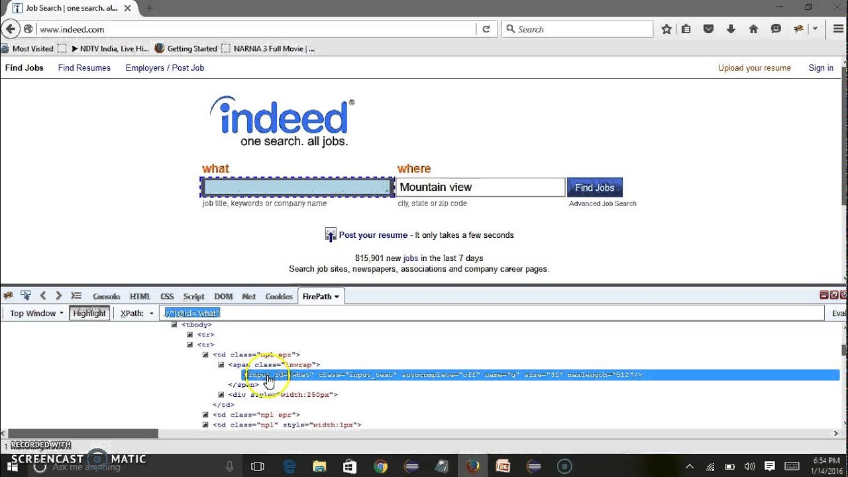Click the Pocket save icon

pyautogui.click(x=708, y=29)
